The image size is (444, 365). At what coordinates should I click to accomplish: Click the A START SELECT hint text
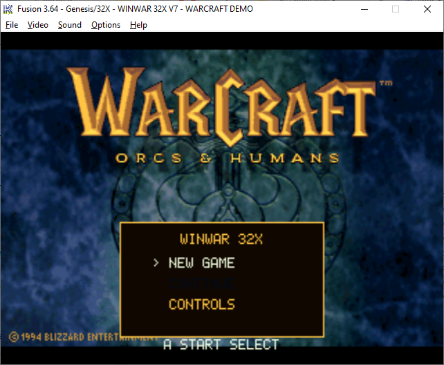pos(221,345)
